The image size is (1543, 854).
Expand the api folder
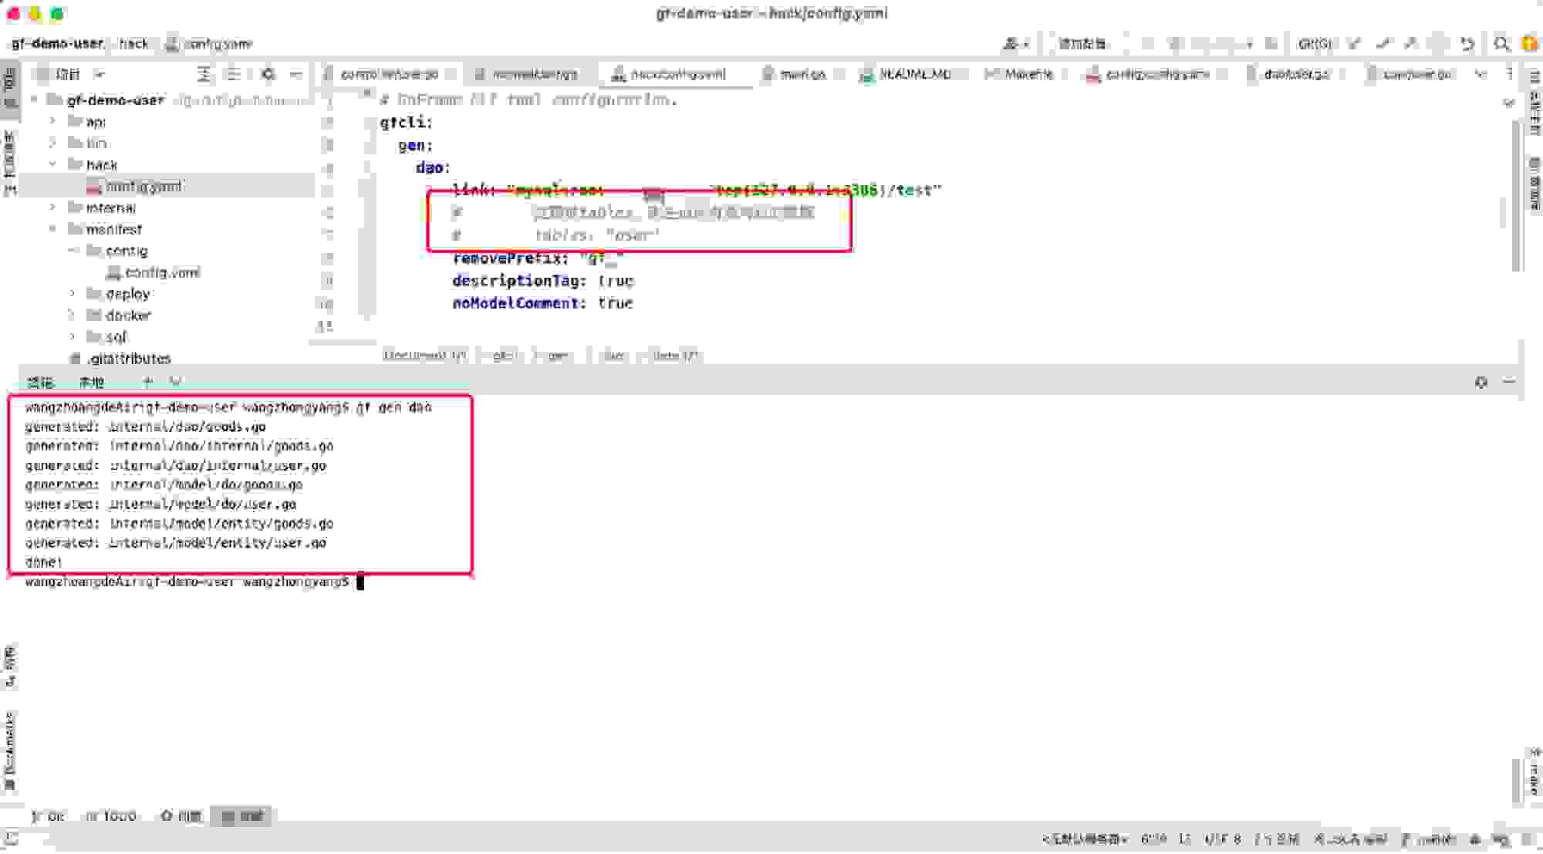(52, 121)
